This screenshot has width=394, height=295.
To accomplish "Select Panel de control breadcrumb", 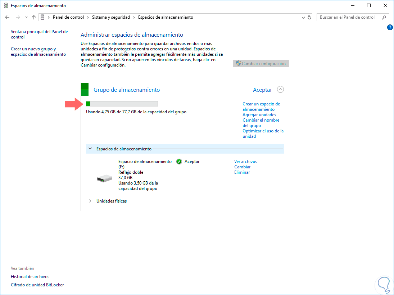I will 68,17.
